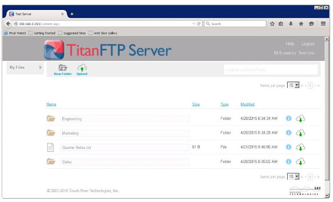
Task: Sort list by Modified column
Action: point(248,104)
